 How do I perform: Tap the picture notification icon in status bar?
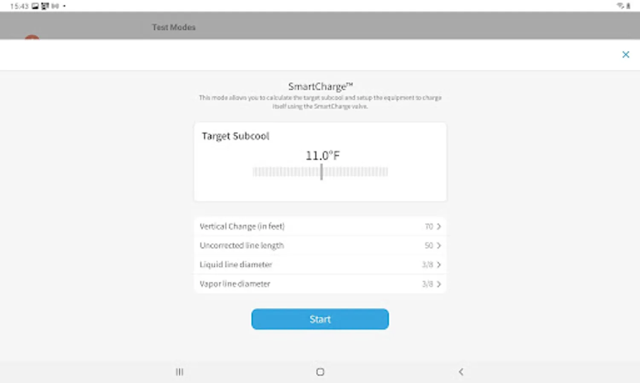click(35, 6)
